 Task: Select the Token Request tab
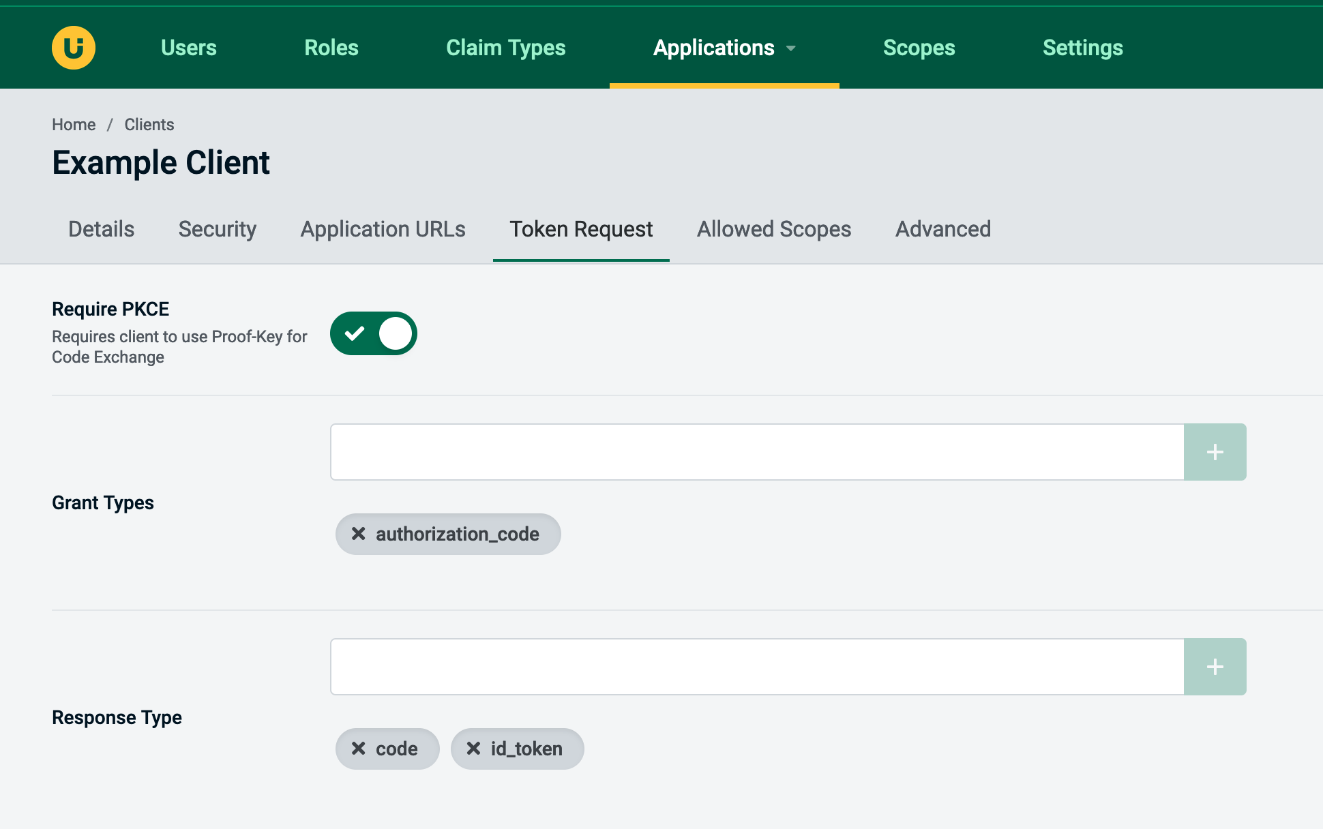581,229
